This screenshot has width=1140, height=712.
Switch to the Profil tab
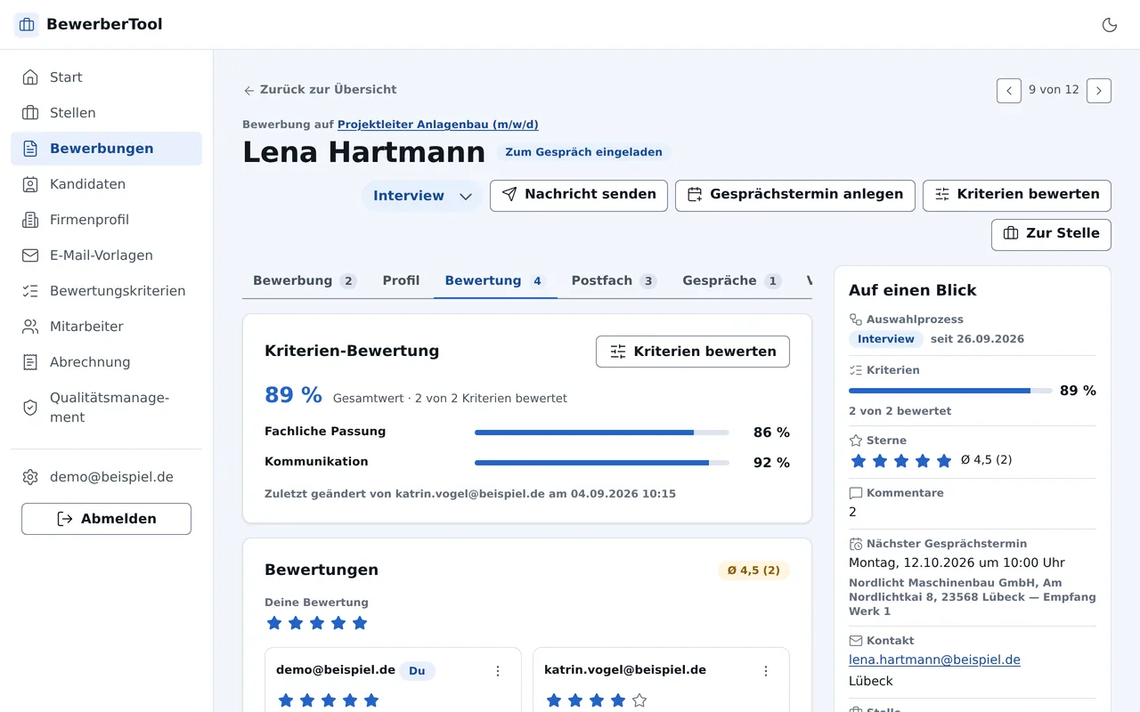coord(401,281)
